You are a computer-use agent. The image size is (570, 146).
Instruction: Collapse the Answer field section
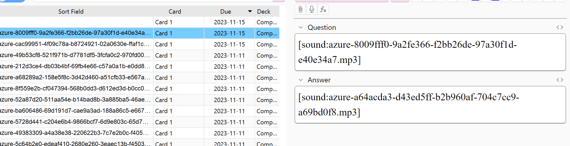pos(300,80)
